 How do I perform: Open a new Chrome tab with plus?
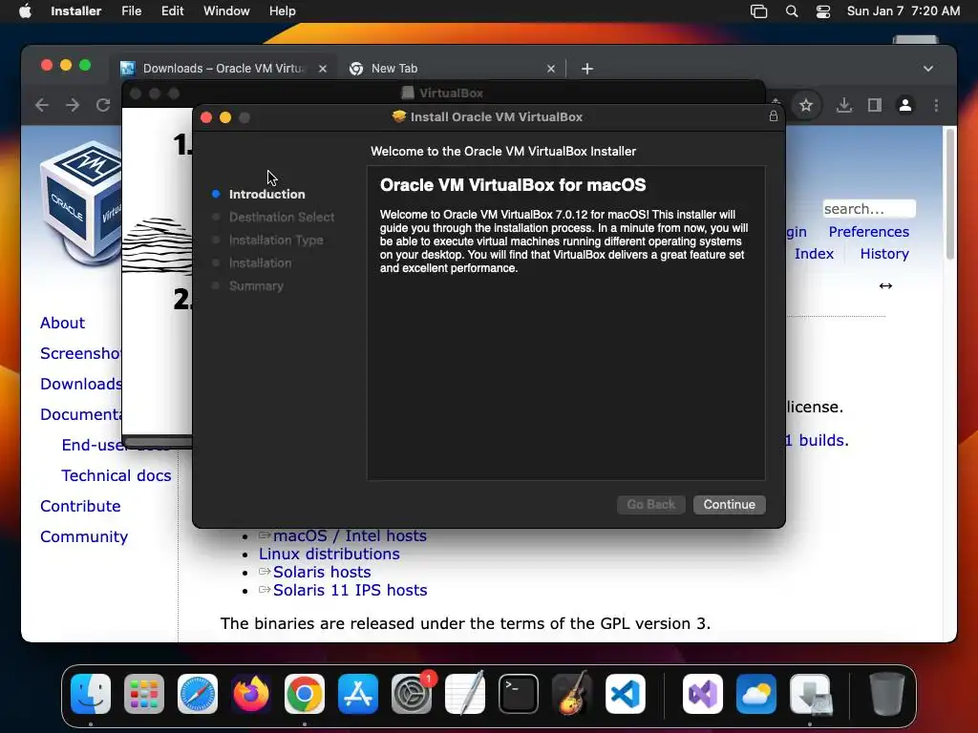coord(587,69)
